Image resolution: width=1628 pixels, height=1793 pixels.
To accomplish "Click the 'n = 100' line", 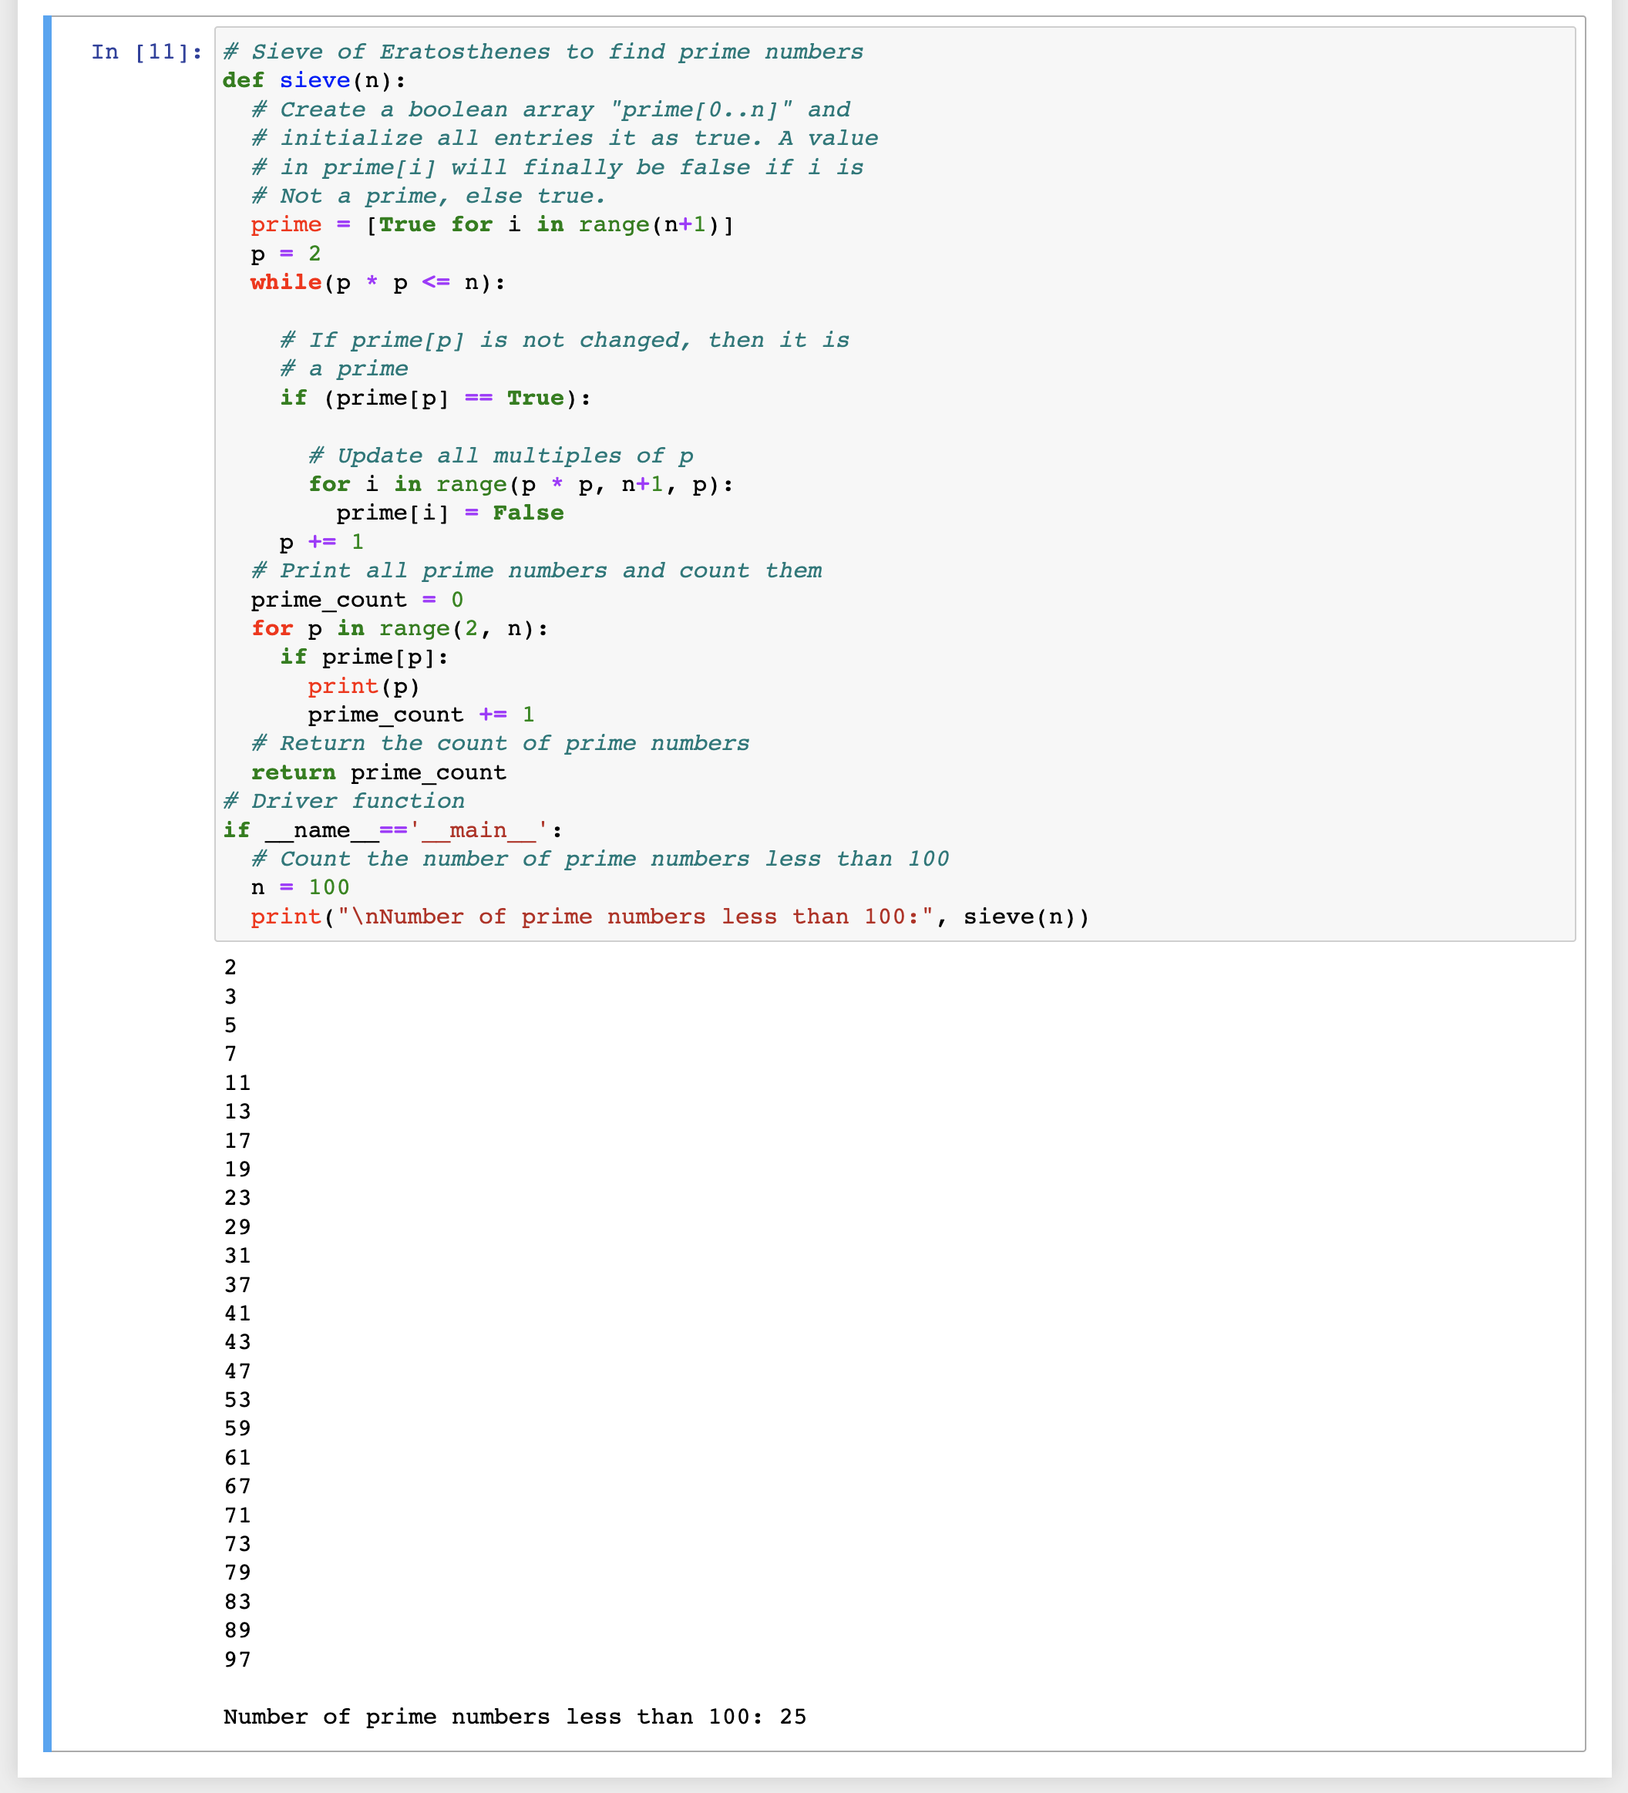I will tap(300, 887).
